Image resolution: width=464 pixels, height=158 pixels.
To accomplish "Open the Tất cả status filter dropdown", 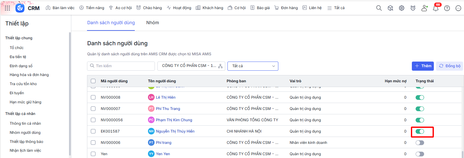I will [253, 66].
